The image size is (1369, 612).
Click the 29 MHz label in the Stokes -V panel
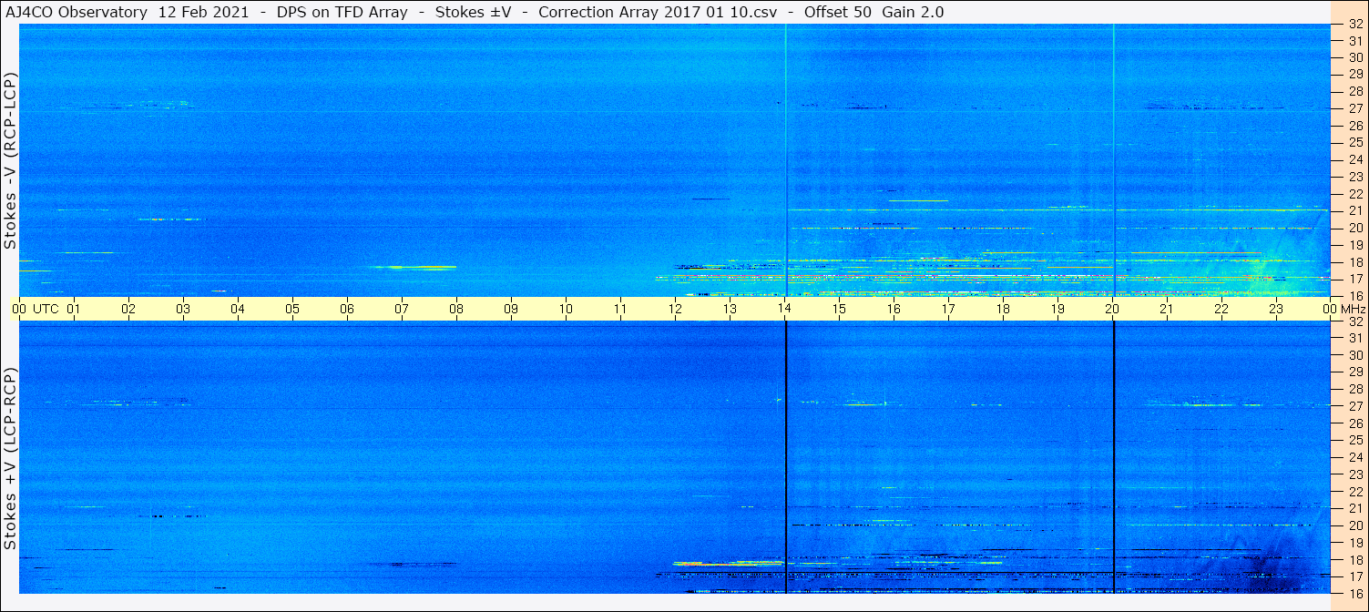(x=1354, y=75)
